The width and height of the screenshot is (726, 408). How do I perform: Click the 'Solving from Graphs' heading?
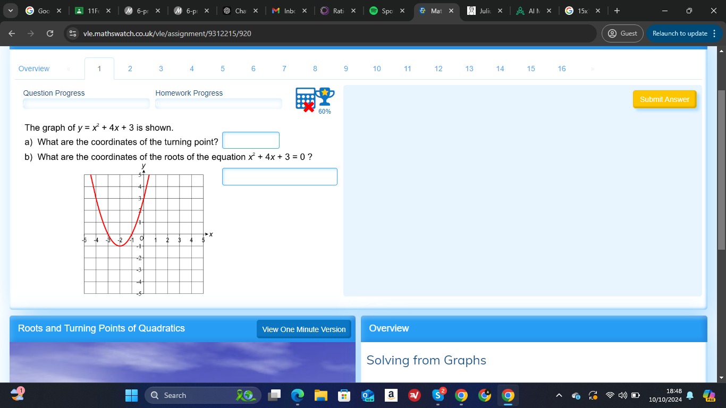click(426, 360)
